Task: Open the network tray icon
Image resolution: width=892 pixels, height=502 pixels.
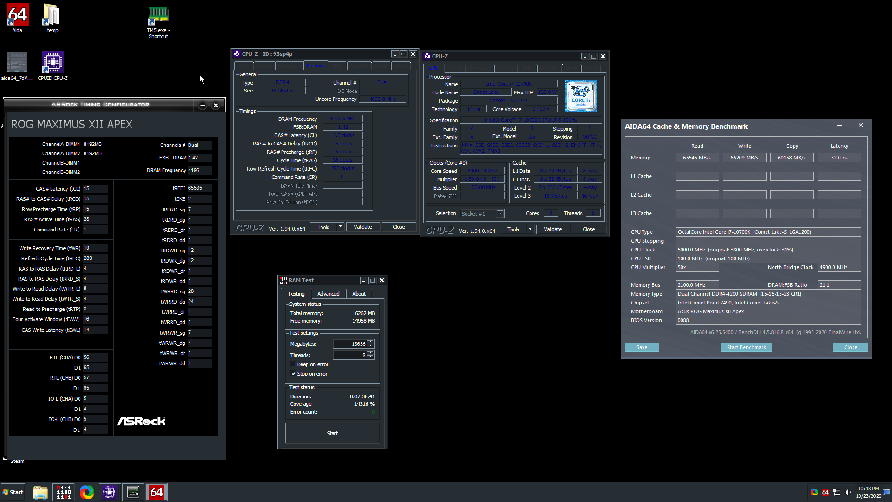Action: coord(837,492)
